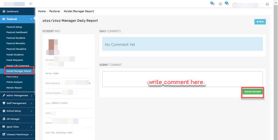Click the '2021/2022 Manager Daily Report' heading
278x140 pixels.
coord(70,21)
